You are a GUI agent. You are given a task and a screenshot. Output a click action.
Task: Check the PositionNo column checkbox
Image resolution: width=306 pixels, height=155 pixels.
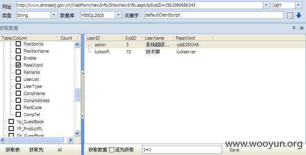tap(18, 44)
